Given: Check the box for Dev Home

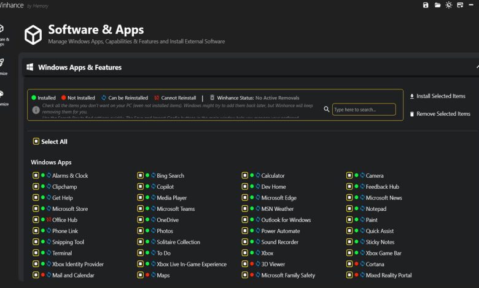Looking at the screenshot, I should [244, 186].
